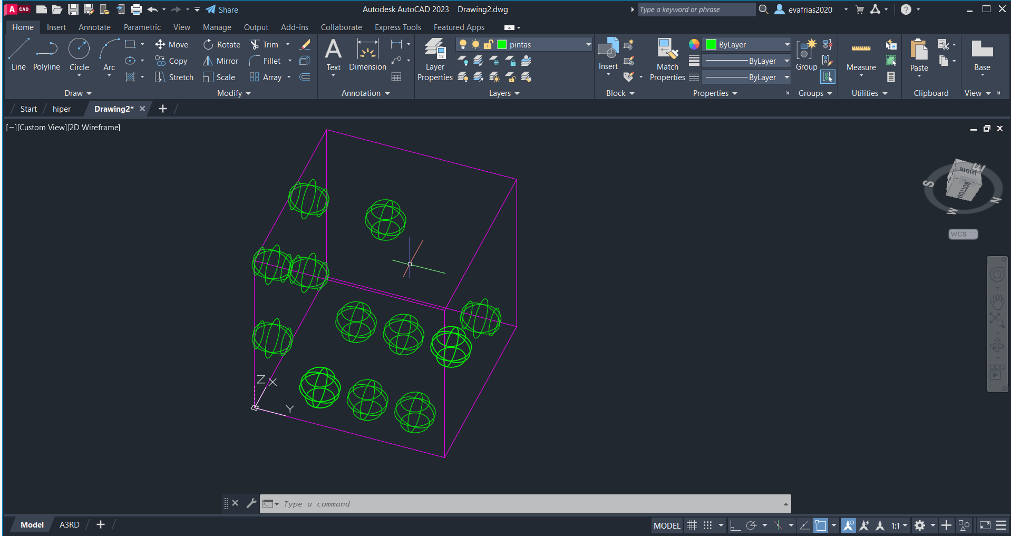This screenshot has height=536, width=1011.
Task: Click the Share button
Action: (x=222, y=9)
